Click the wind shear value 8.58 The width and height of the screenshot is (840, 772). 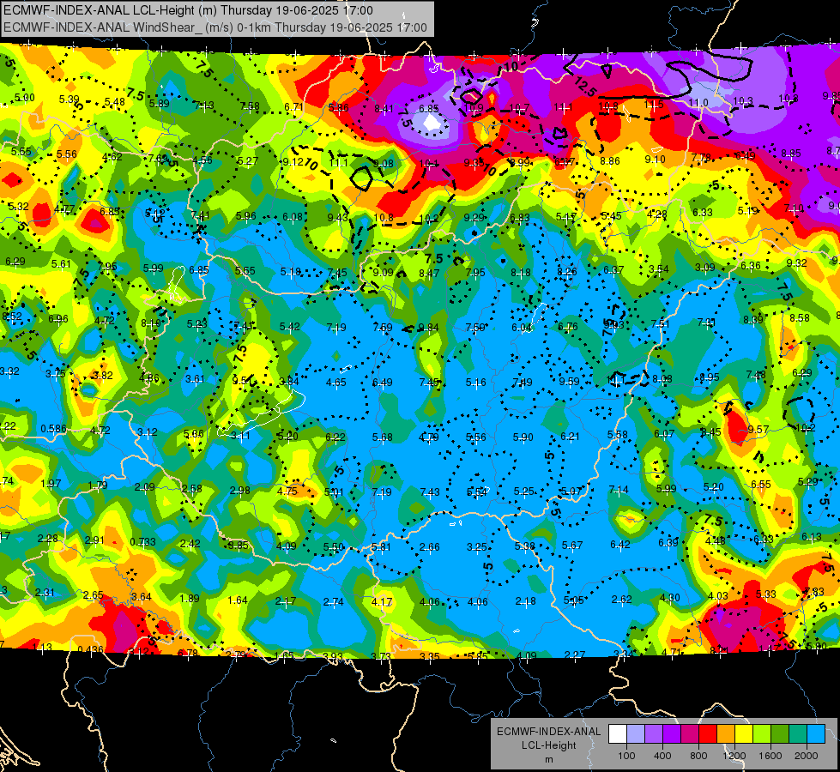pos(800,317)
